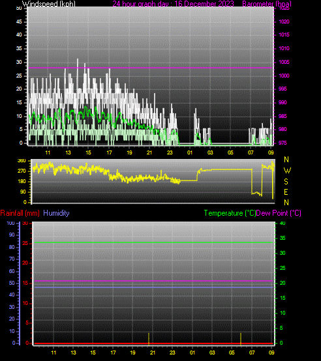This screenshot has height=361, width=321.
Task: Click the 24 hour graph day title
Action: (173, 4)
